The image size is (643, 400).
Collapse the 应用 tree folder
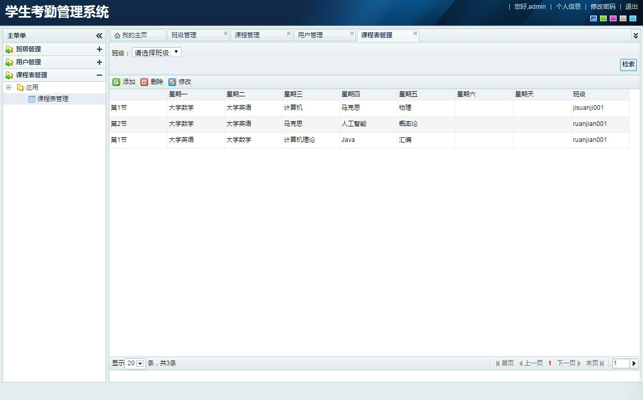pyautogui.click(x=8, y=88)
